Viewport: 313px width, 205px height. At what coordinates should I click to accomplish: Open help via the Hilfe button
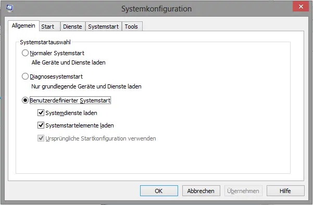[285, 191]
